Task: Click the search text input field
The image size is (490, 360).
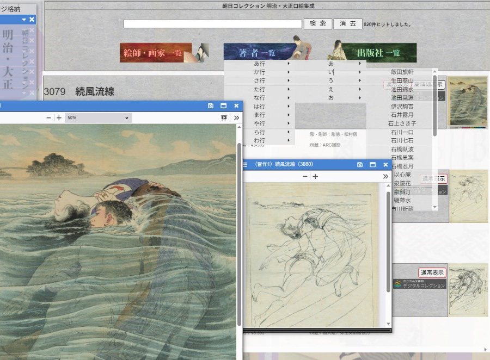Action: pos(213,24)
